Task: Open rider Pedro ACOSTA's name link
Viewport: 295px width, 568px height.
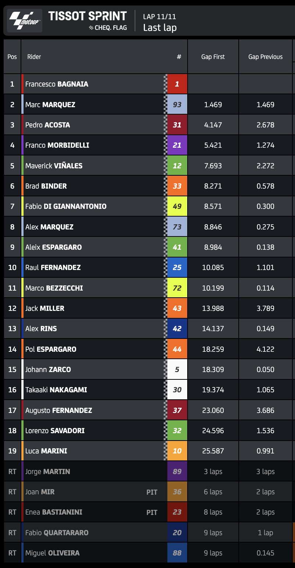Action: click(x=47, y=125)
